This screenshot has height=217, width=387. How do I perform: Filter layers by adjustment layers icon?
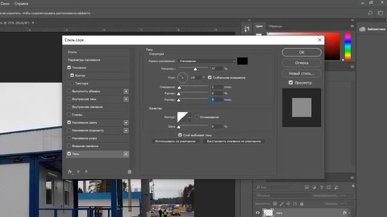coord(314,187)
